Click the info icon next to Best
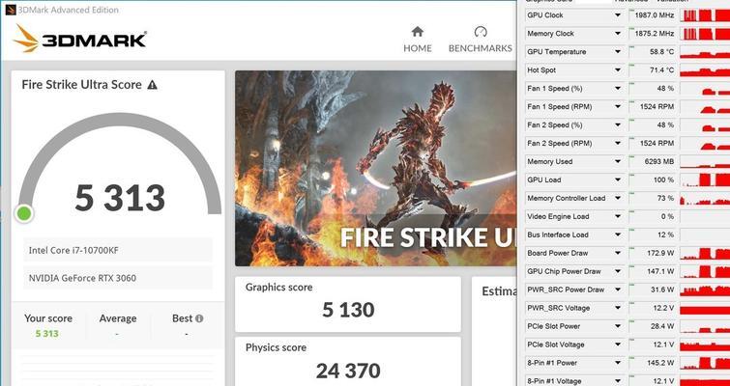The image size is (730, 386). pos(199,318)
